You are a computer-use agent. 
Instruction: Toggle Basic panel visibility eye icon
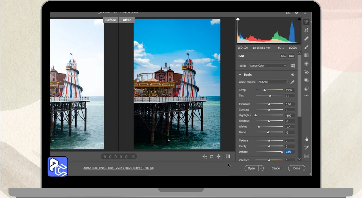293,75
